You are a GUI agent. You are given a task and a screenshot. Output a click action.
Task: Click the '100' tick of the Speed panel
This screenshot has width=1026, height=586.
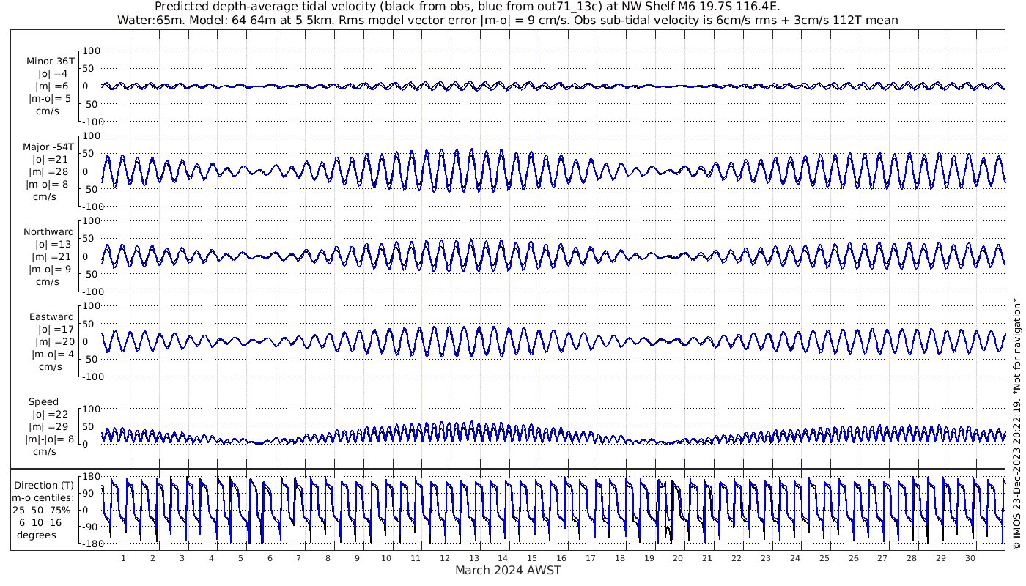click(90, 409)
